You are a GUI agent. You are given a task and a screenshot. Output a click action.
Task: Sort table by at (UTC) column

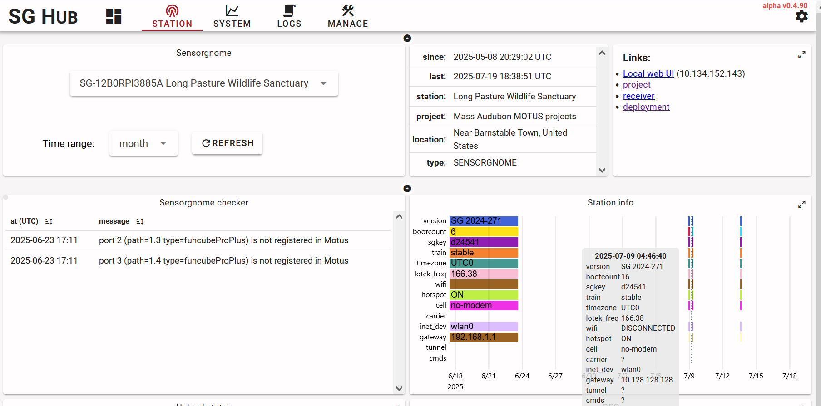49,221
